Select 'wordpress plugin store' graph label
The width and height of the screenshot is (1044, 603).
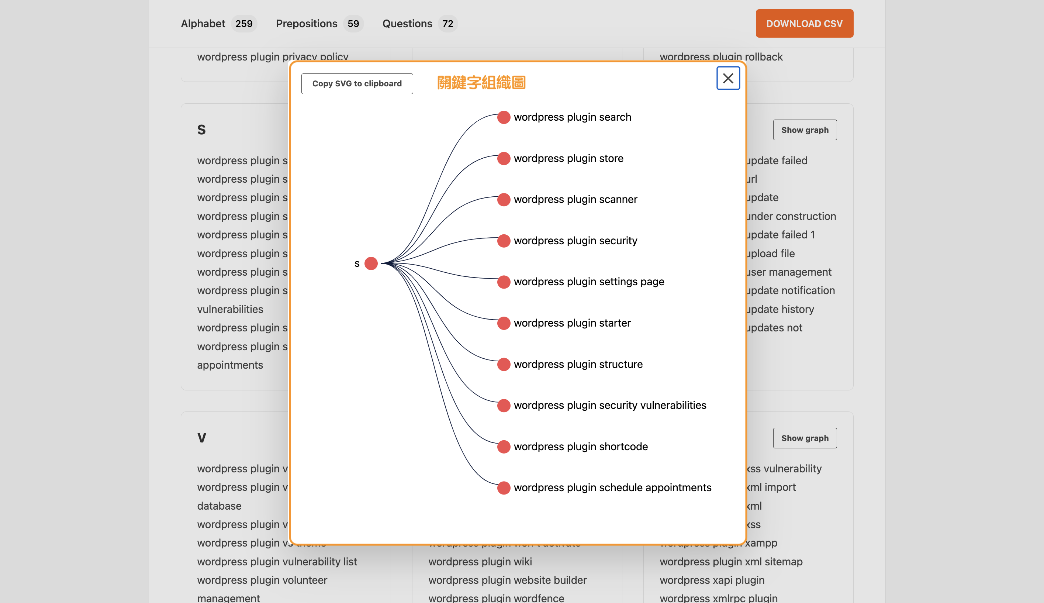point(568,159)
